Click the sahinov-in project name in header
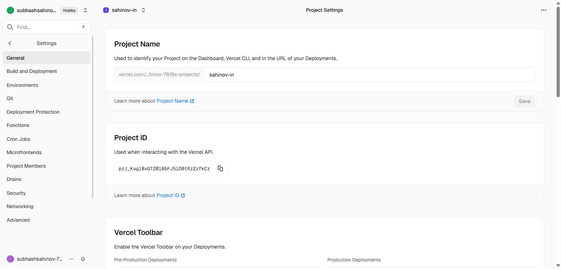 [124, 10]
